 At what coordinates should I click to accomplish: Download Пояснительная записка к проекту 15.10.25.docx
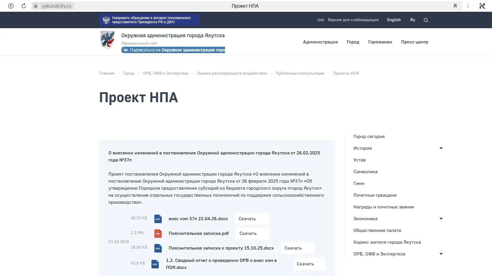coord(298,248)
